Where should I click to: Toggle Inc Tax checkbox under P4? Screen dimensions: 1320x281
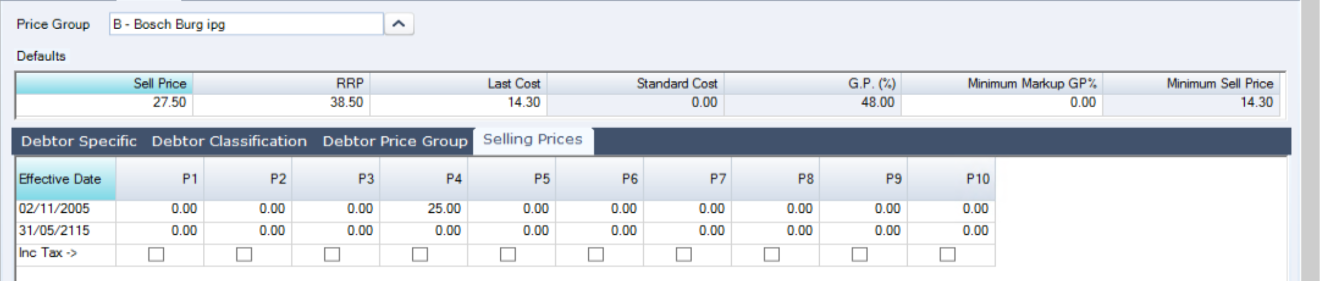click(420, 254)
